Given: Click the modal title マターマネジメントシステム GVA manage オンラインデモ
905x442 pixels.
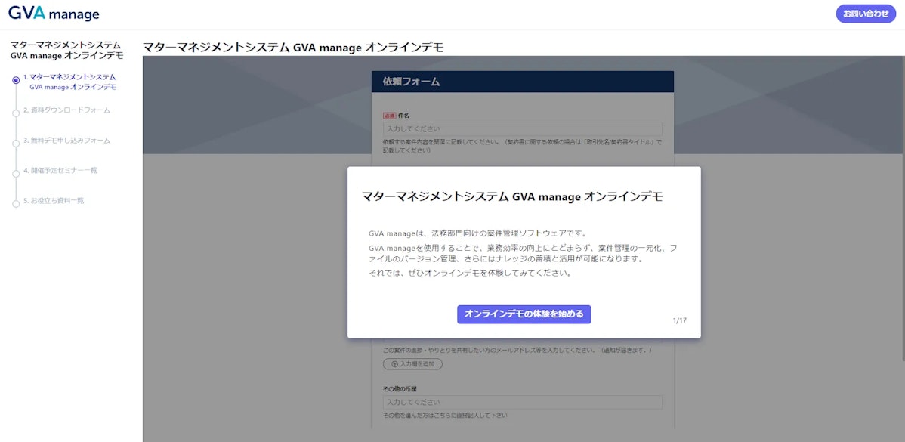Looking at the screenshot, I should 512,196.
